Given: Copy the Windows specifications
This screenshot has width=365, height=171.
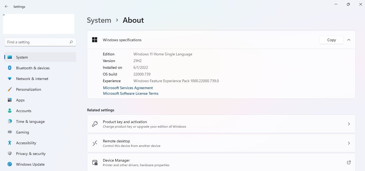Looking at the screenshot, I should 331,40.
